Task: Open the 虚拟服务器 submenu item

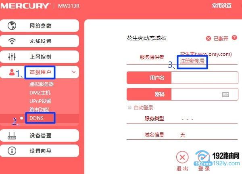Action: coord(42,84)
